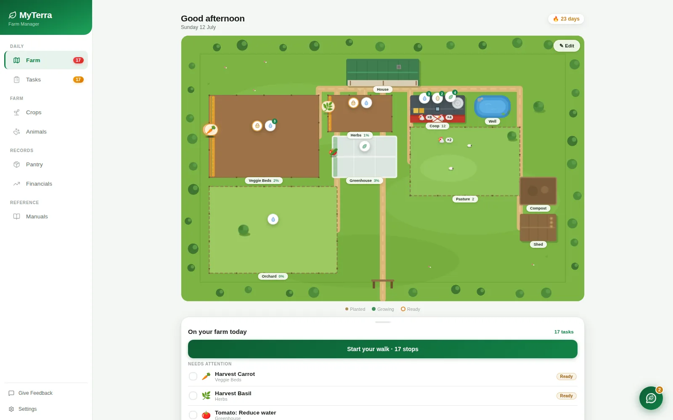Click the carrot icon in Harvest Carrot row
The width and height of the screenshot is (673, 420).
[206, 376]
